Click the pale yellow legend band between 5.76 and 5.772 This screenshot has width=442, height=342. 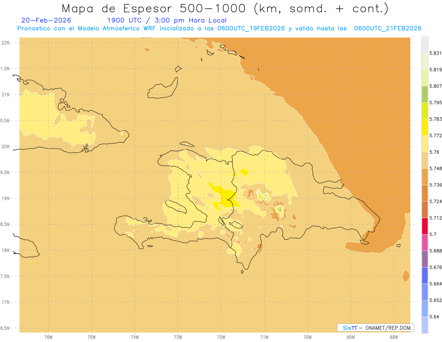[x=425, y=144]
